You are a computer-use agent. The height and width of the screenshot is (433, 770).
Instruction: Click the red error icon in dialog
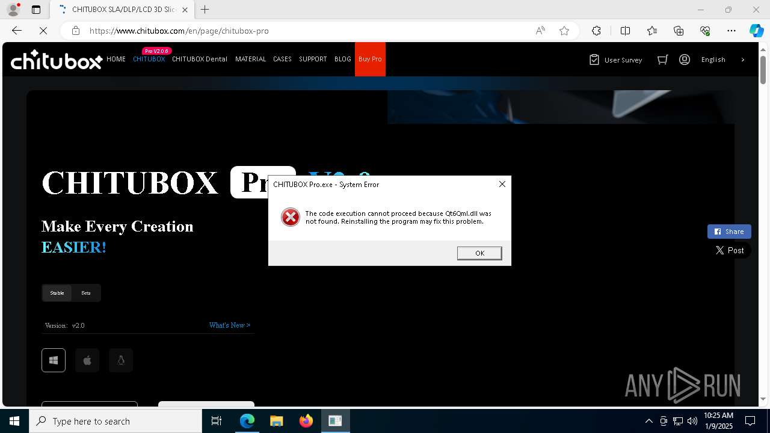[291, 217]
